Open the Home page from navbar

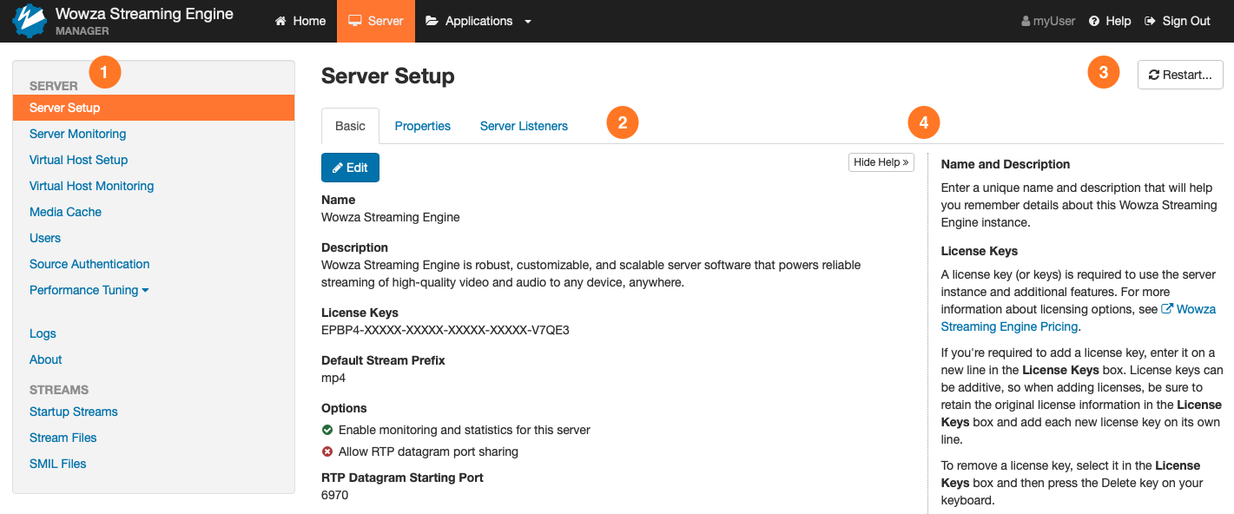point(300,21)
